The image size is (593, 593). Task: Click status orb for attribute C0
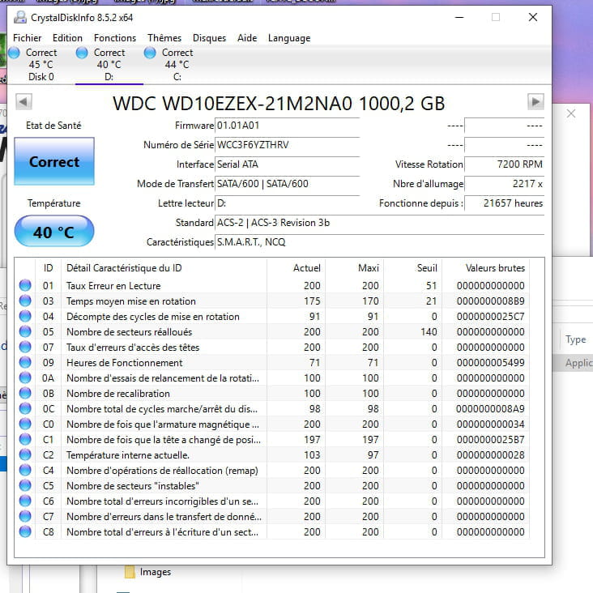click(x=25, y=424)
